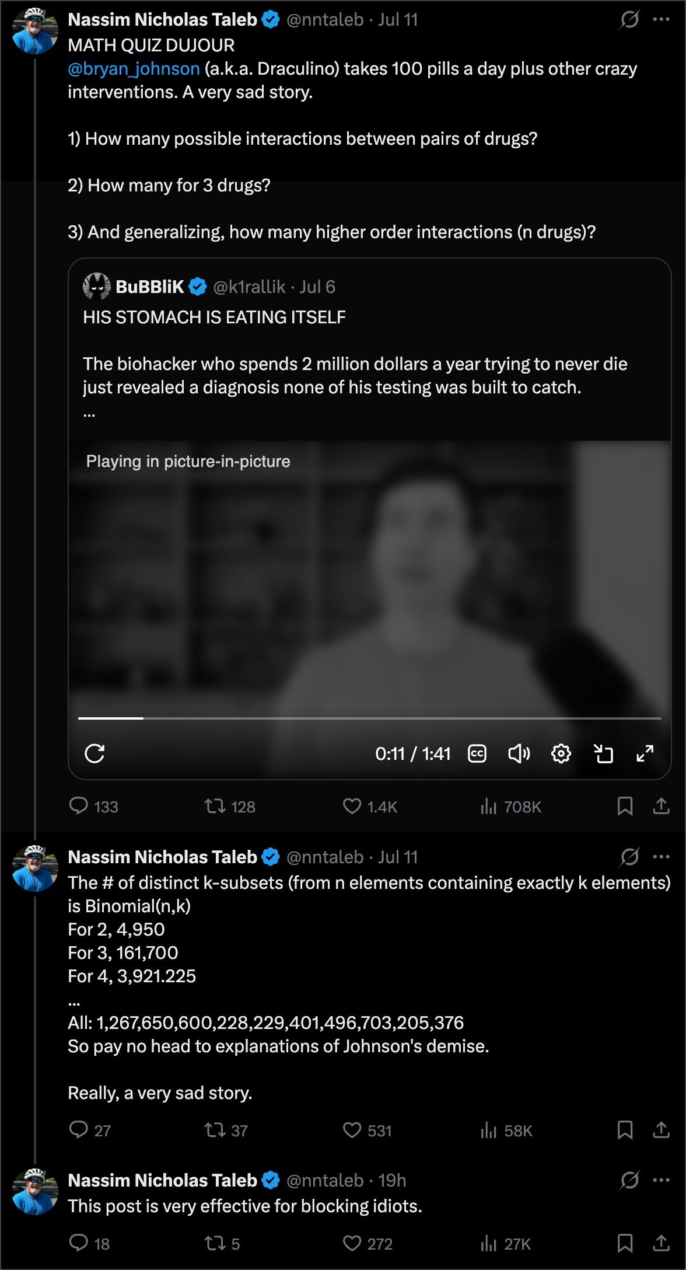Open the Grok icon on the first post
This screenshot has width=686, height=1270.
point(629,20)
